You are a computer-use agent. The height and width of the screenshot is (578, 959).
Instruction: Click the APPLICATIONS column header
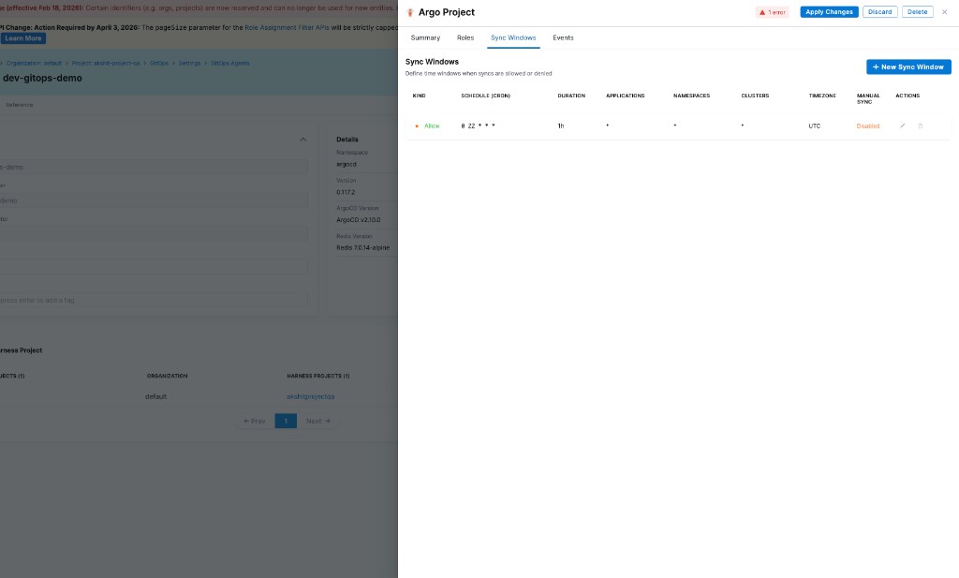(625, 96)
